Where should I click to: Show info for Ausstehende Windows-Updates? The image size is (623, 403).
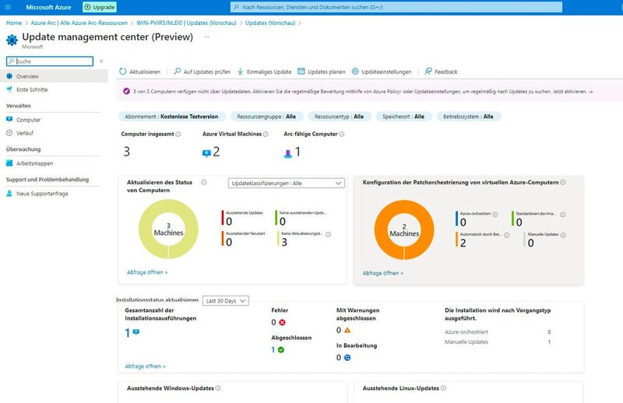pos(218,388)
